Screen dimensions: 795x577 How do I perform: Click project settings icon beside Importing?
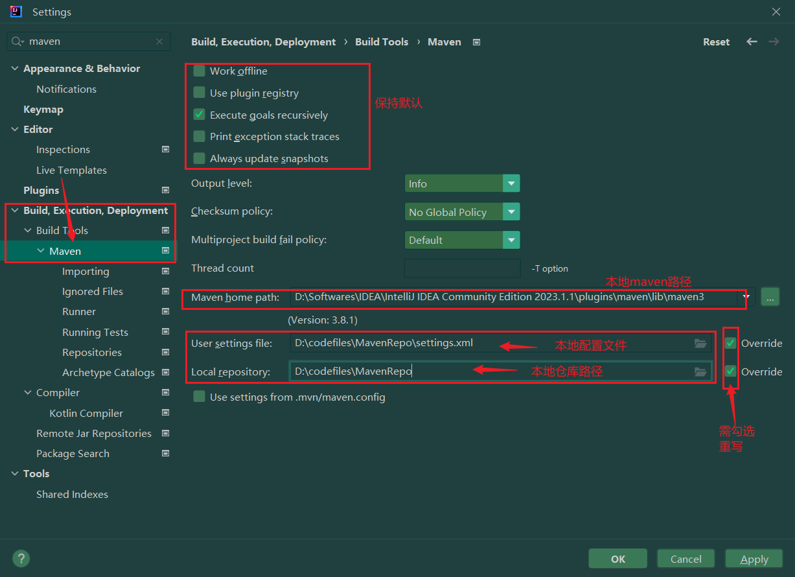click(x=165, y=271)
